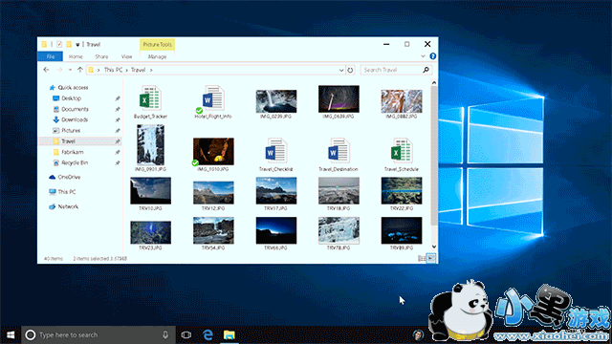Select the TRV89.JPG thumbnail
Image resolution: width=612 pixels, height=344 pixels.
402,230
